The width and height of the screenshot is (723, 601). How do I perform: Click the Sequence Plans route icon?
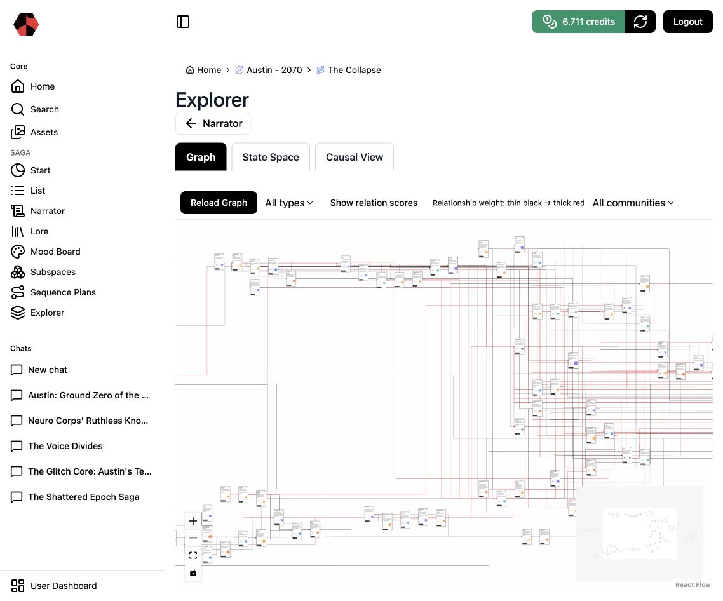coord(18,292)
